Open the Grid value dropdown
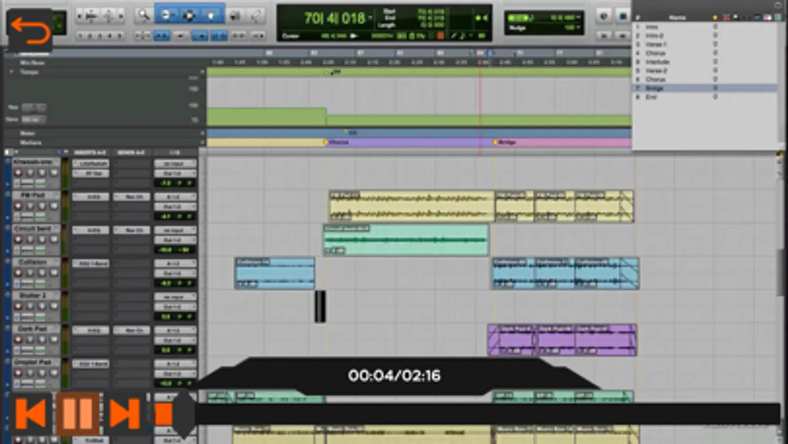The image size is (788, 444). pos(578,18)
